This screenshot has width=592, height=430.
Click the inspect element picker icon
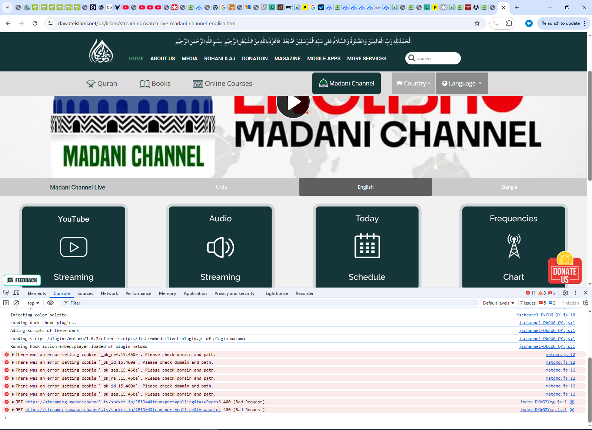click(x=6, y=293)
